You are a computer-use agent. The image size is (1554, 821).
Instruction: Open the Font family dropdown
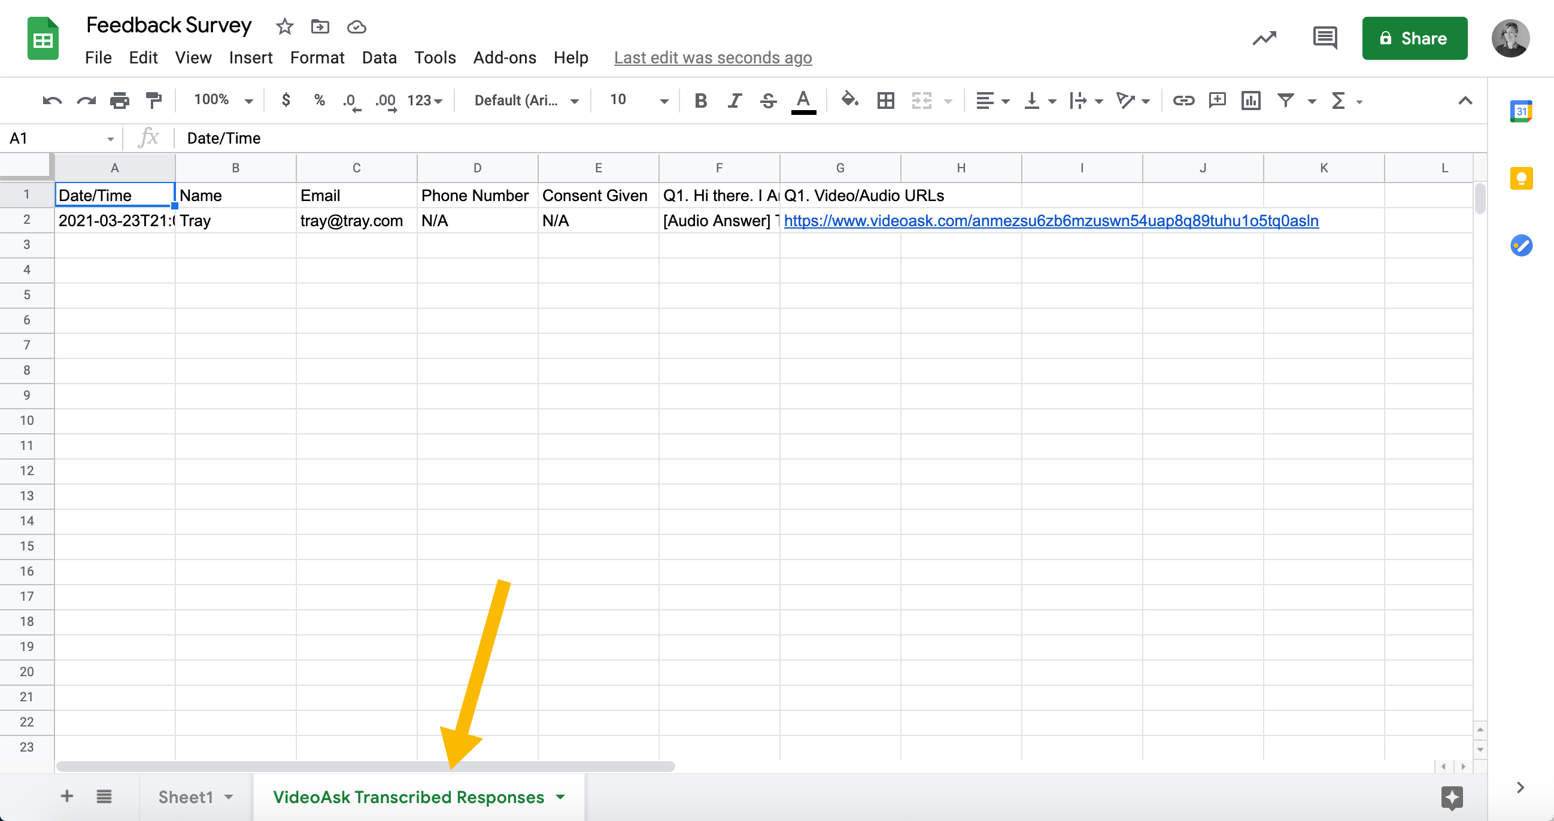525,100
